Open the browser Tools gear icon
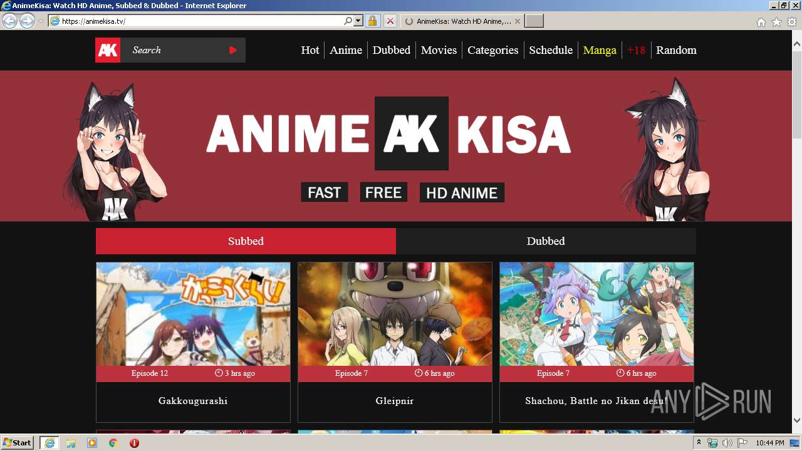This screenshot has height=451, width=802. (792, 22)
